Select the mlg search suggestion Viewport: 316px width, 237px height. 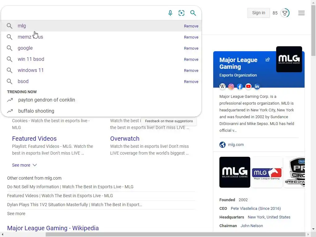[x=101, y=26]
